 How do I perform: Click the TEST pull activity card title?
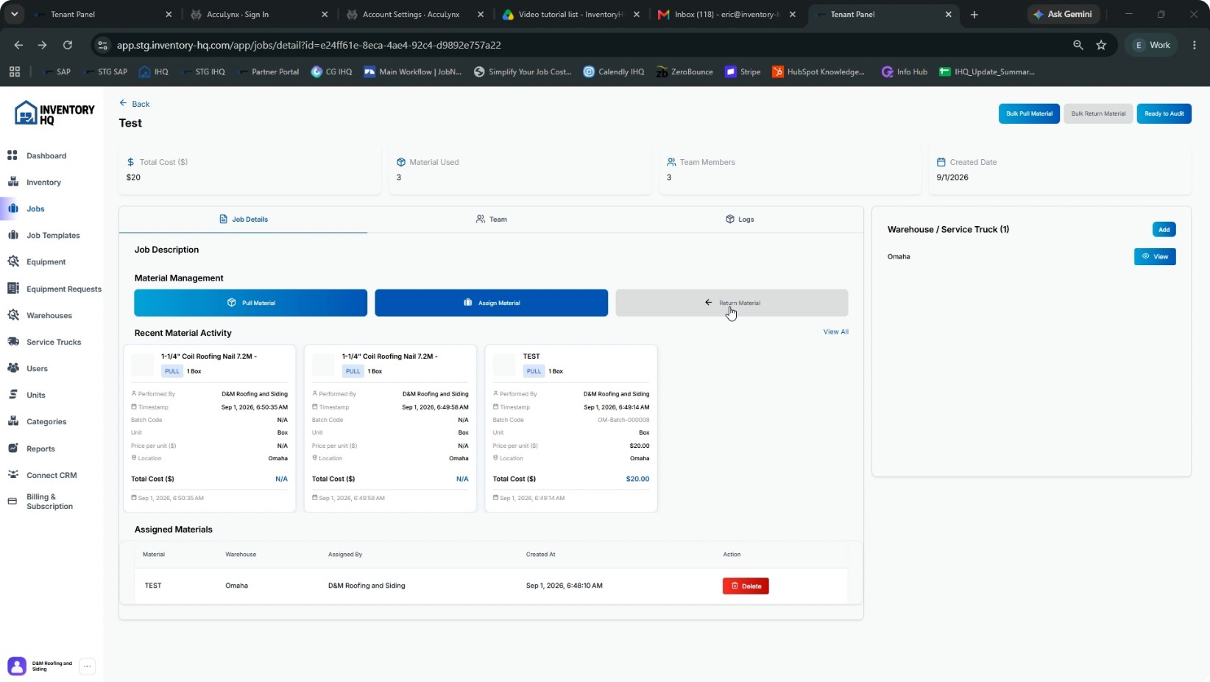pyautogui.click(x=531, y=356)
